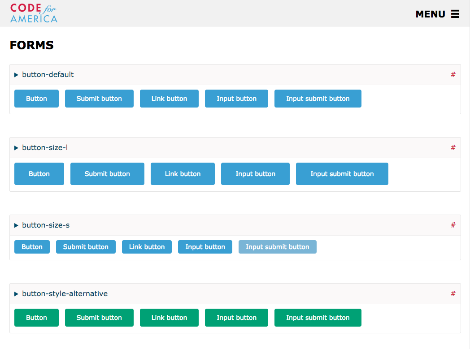Expand the button-style-alternative disclosure triangle

tap(16, 294)
